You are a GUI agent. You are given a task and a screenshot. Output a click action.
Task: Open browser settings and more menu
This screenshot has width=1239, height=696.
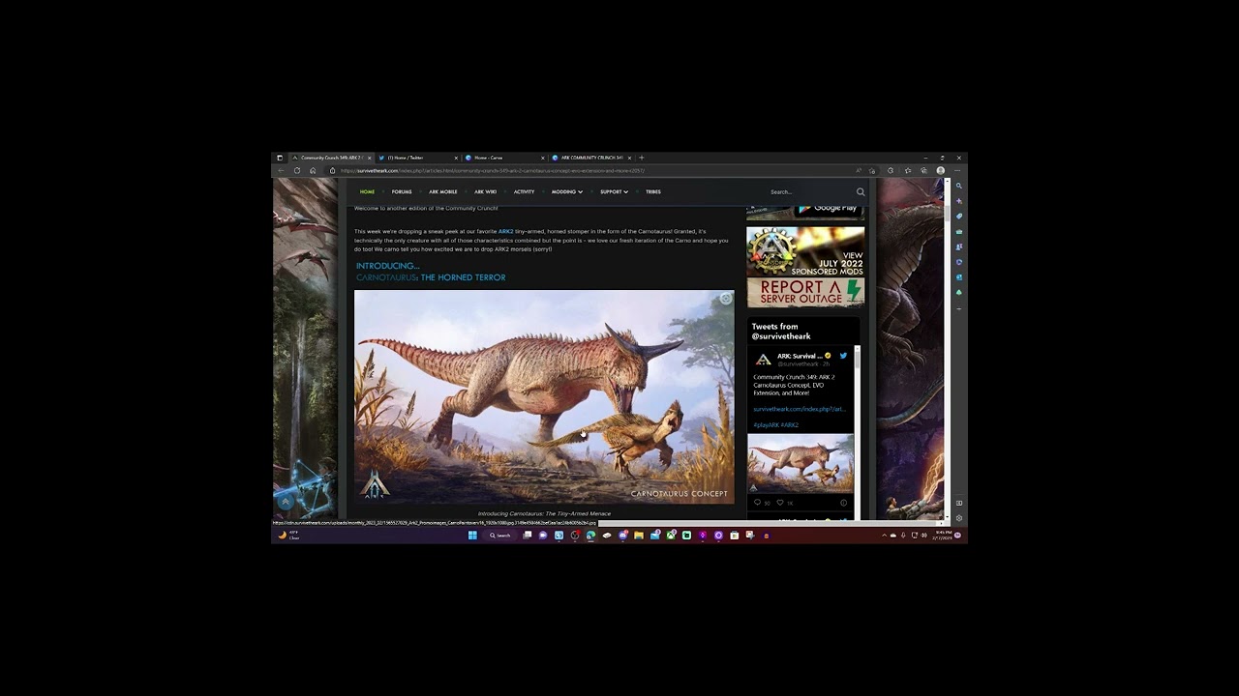pos(957,170)
